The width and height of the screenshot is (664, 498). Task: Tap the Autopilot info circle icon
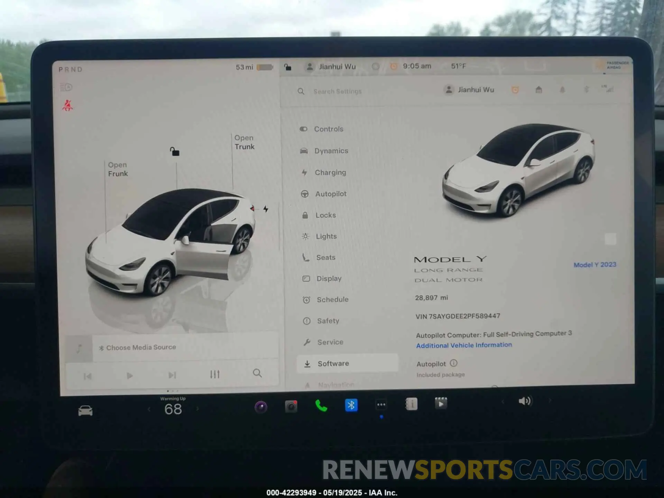pos(453,363)
